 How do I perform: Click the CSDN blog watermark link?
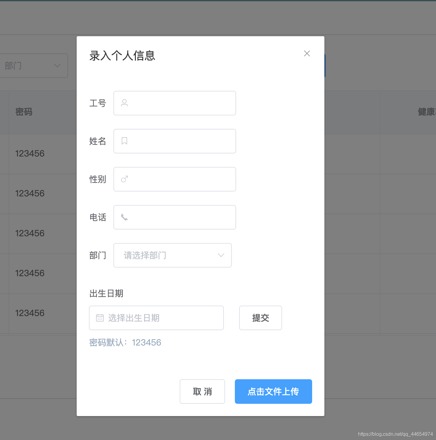pyautogui.click(x=396, y=434)
